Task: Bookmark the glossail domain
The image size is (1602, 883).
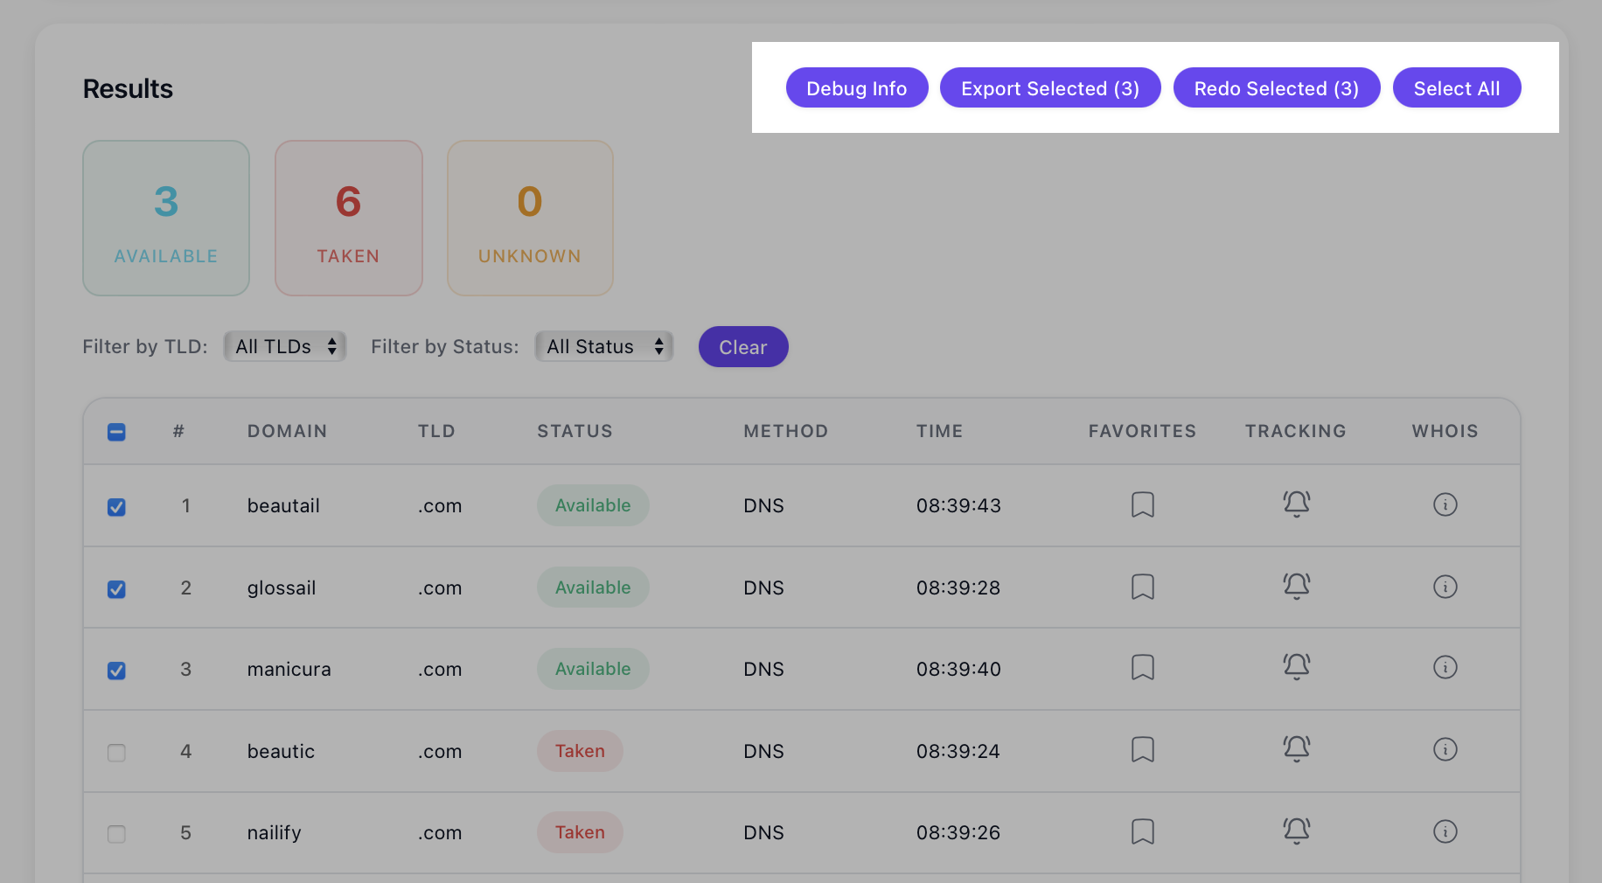Action: click(x=1142, y=587)
